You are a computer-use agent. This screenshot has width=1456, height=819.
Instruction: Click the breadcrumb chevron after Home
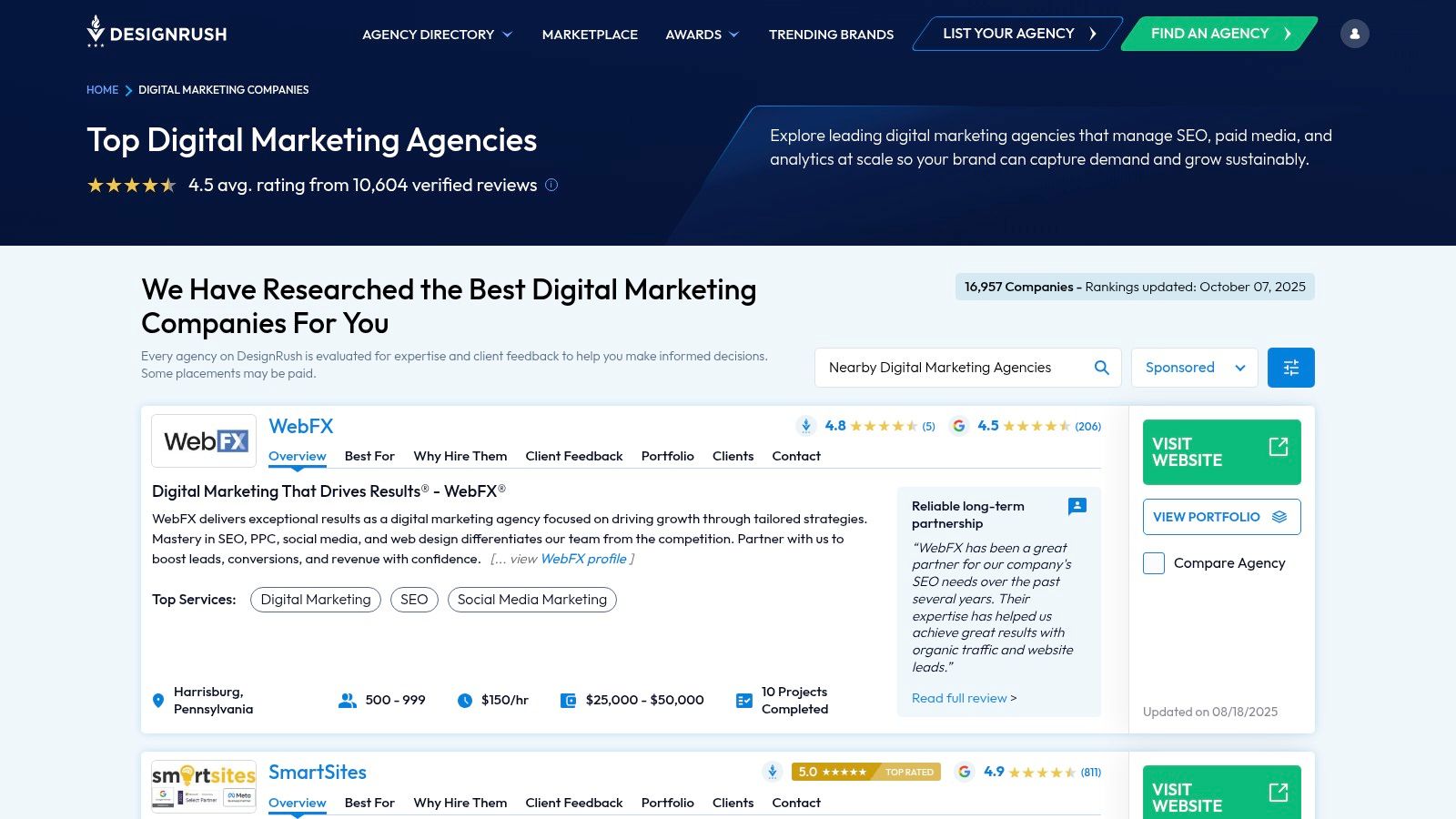[x=128, y=90]
